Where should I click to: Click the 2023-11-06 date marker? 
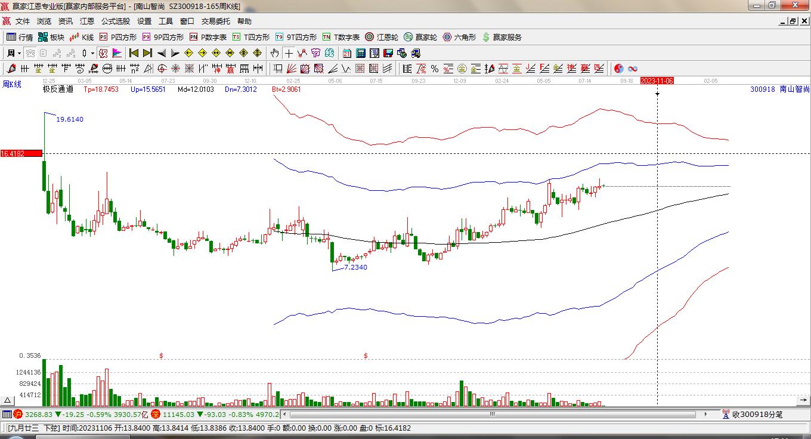[657, 81]
